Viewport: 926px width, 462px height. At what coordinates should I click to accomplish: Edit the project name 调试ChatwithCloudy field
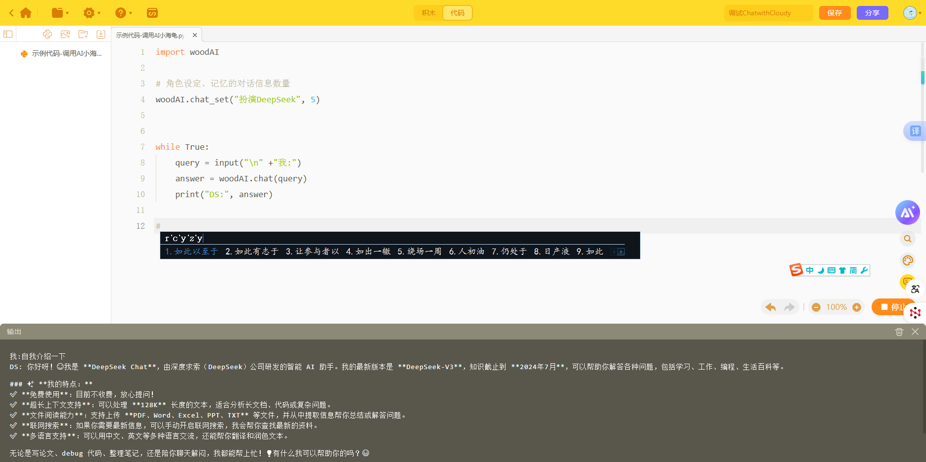coord(768,13)
